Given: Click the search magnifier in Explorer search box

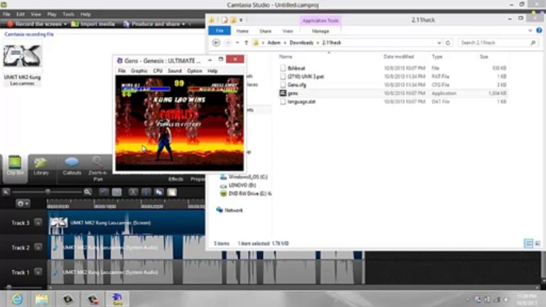Looking at the screenshot, I should click(x=533, y=43).
